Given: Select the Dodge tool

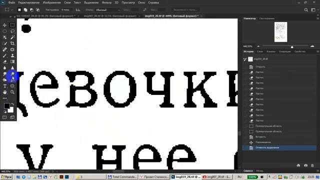Looking at the screenshot, I should [x=12, y=74].
